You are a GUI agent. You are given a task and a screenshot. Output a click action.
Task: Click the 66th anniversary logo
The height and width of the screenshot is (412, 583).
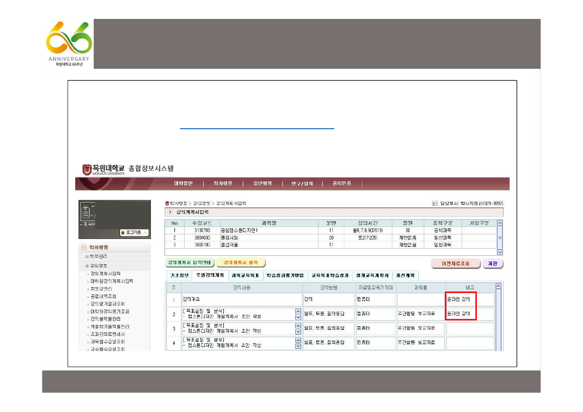[x=69, y=43]
